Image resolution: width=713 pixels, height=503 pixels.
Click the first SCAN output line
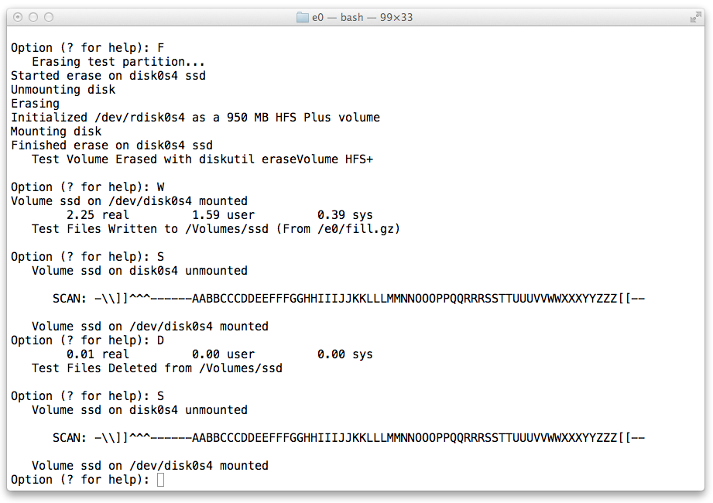[348, 299]
